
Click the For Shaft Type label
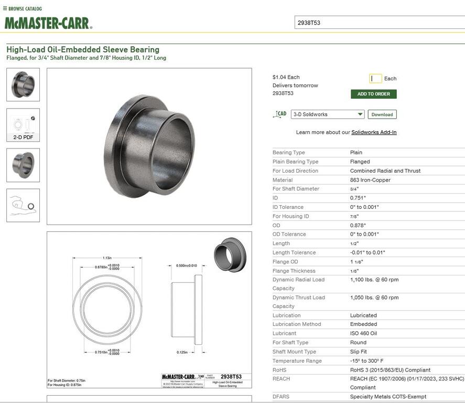point(290,343)
